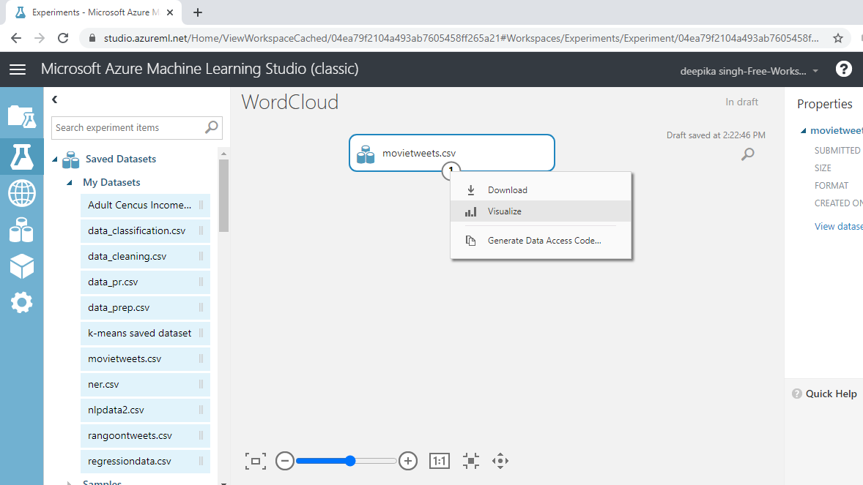This screenshot has height=485, width=863.
Task: Close the Experiments browser tab
Action: (x=170, y=12)
